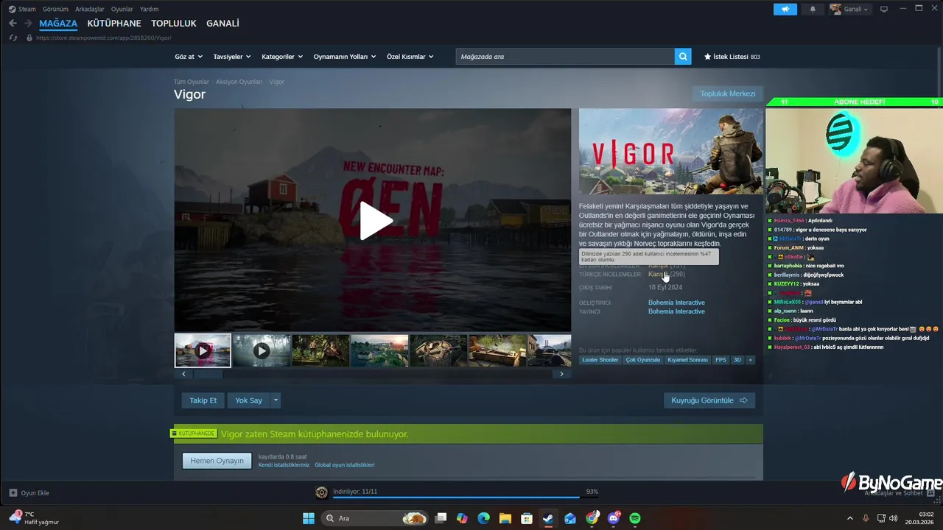Open Task View on taskbar
Screen dimensions: 943x530
[441, 518]
